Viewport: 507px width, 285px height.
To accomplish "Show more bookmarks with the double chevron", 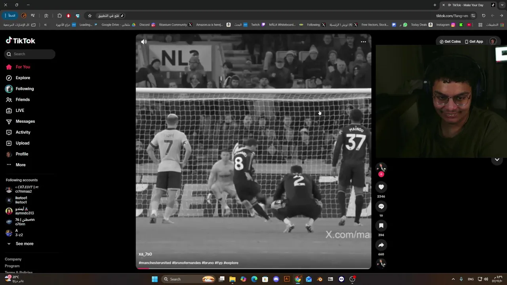I will point(45,25).
